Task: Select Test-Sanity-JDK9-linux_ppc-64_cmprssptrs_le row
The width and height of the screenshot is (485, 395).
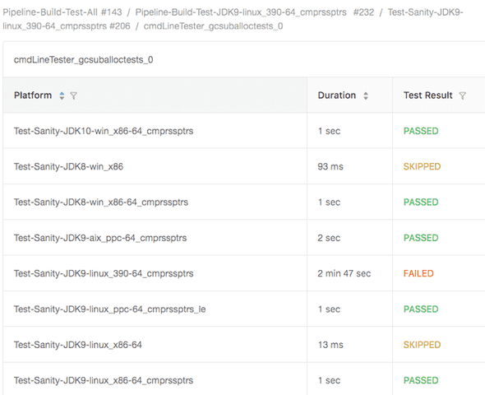Action: 244,309
